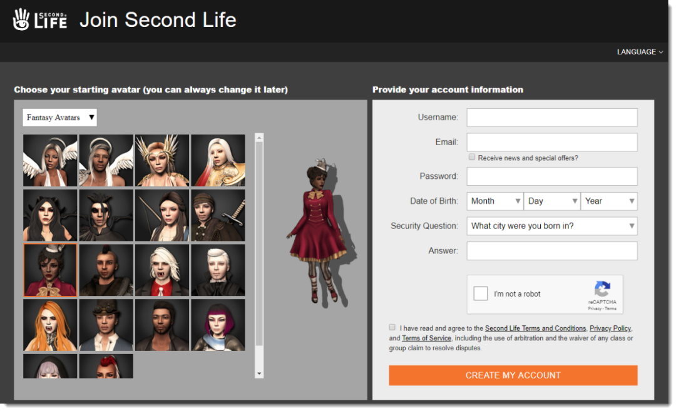This screenshot has width=676, height=411.
Task: Focus the Password input field
Action: click(552, 176)
